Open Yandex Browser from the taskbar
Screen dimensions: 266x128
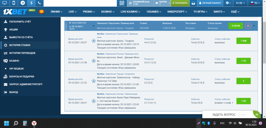[34, 123]
